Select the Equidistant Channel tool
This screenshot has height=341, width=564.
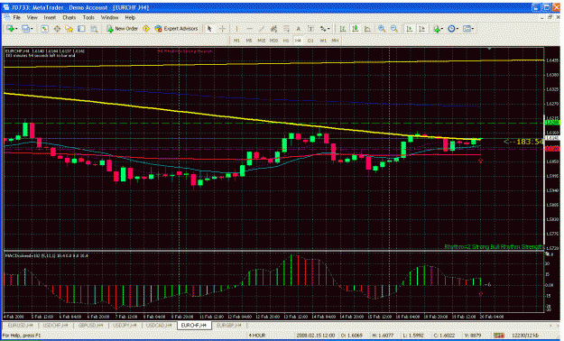[x=273, y=29]
